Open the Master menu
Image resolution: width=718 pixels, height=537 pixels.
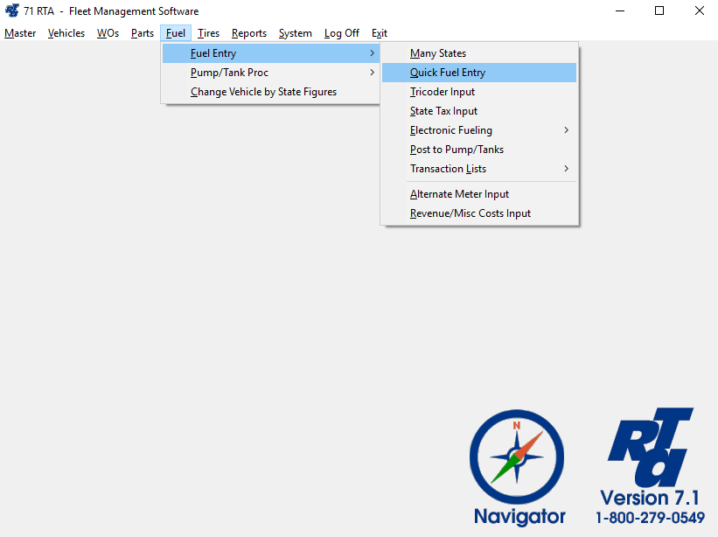[20, 33]
